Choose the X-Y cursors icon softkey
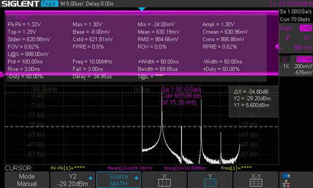The image size is (313, 188). point(256,180)
